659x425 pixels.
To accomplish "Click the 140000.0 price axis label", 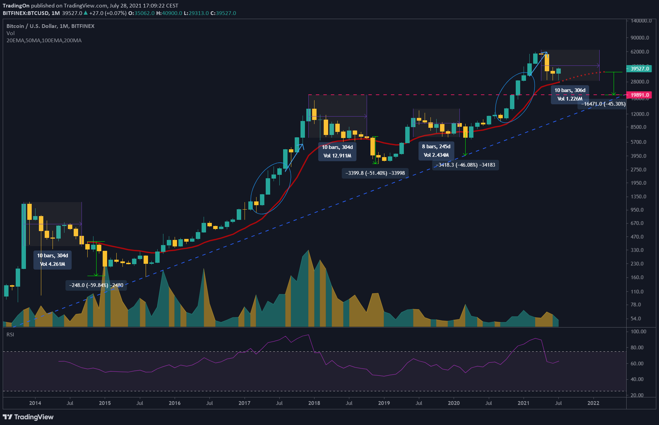I will click(641, 20).
